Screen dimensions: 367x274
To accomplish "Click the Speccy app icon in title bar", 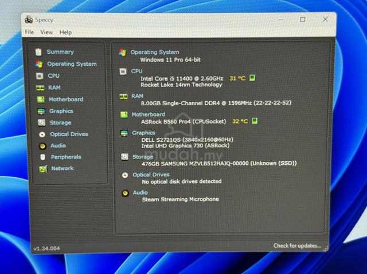I will tap(29, 19).
